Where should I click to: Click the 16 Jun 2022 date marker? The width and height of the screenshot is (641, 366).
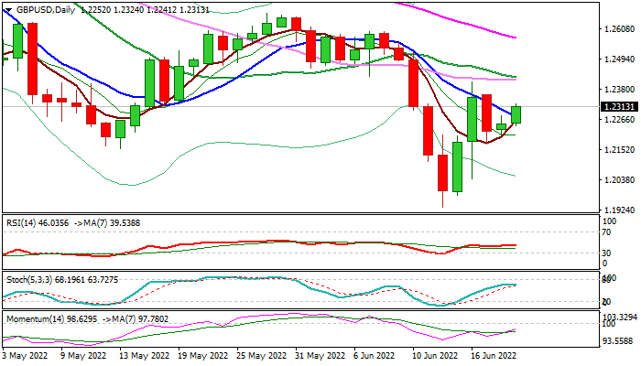pos(494,356)
